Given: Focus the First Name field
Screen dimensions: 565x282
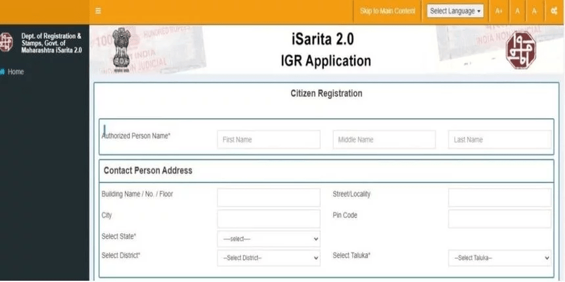Looking at the screenshot, I should (269, 140).
